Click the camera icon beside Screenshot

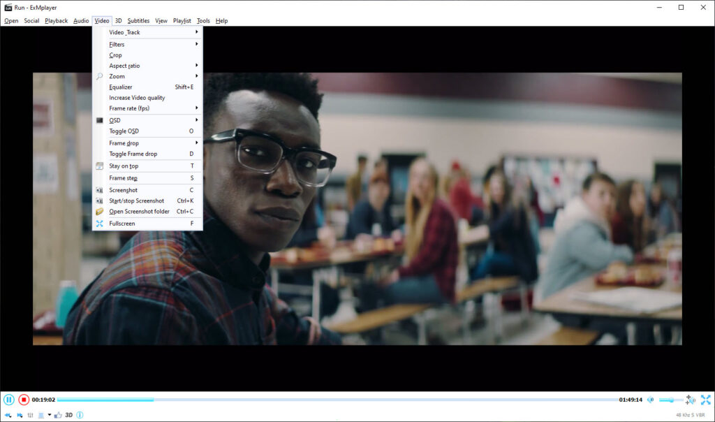pyautogui.click(x=99, y=190)
